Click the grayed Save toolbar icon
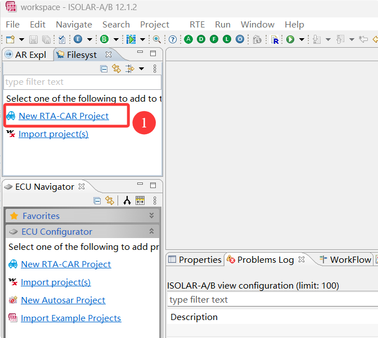 (33, 39)
